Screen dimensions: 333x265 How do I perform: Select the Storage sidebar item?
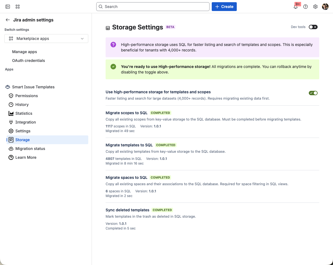(x=47, y=140)
